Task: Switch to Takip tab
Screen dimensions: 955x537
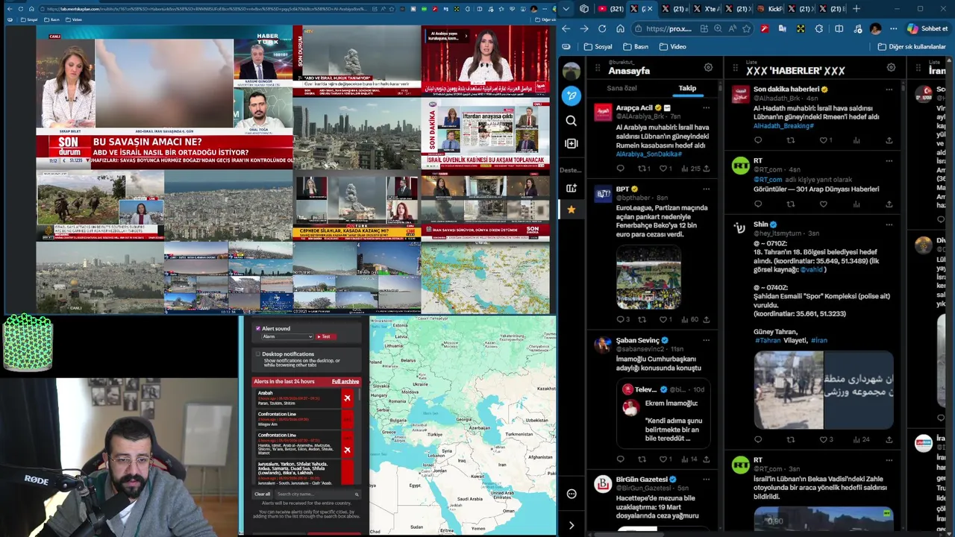Action: 687,88
